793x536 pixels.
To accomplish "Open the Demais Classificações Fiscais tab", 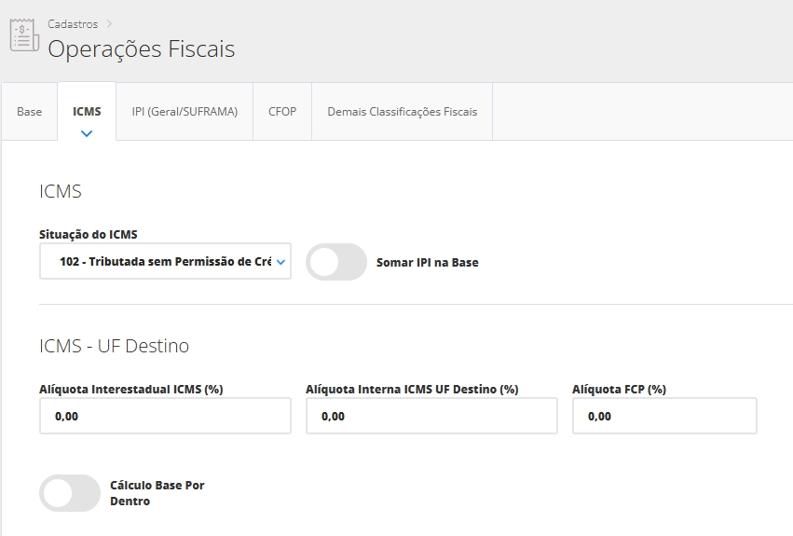I will tap(402, 112).
